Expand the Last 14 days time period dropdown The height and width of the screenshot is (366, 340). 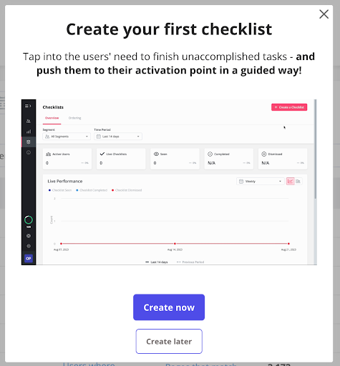tap(118, 137)
